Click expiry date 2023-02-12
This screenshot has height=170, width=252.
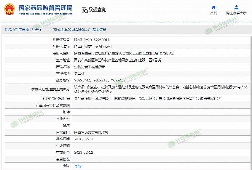[83, 152]
